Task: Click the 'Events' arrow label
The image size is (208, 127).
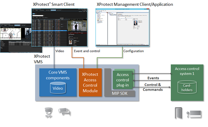Action: 153,78
